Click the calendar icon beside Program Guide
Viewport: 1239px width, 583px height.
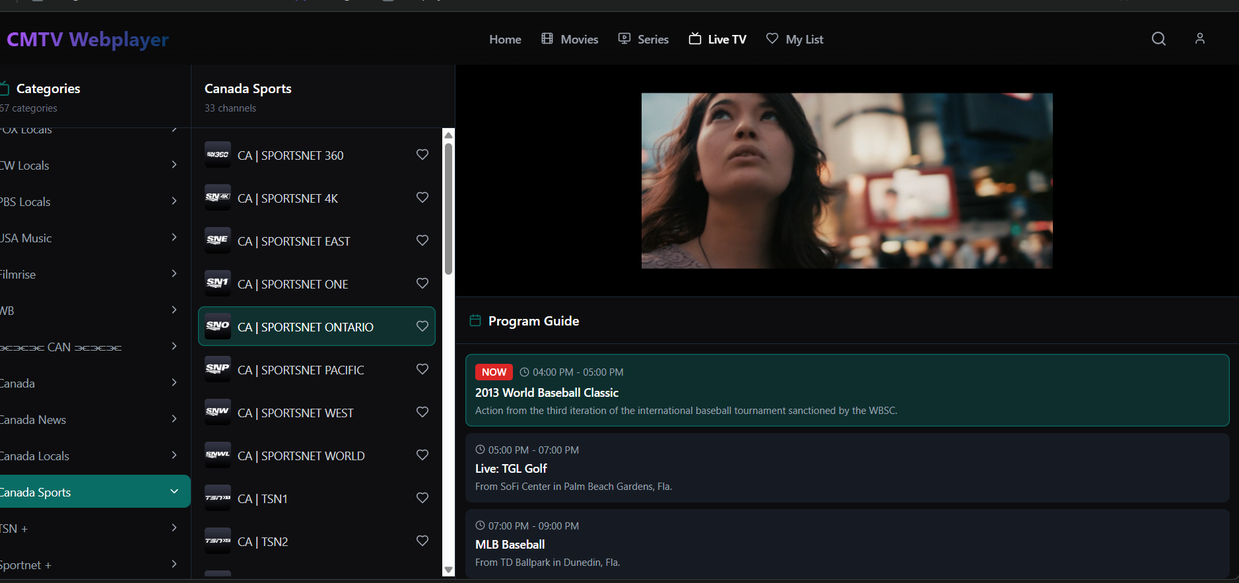click(x=475, y=321)
